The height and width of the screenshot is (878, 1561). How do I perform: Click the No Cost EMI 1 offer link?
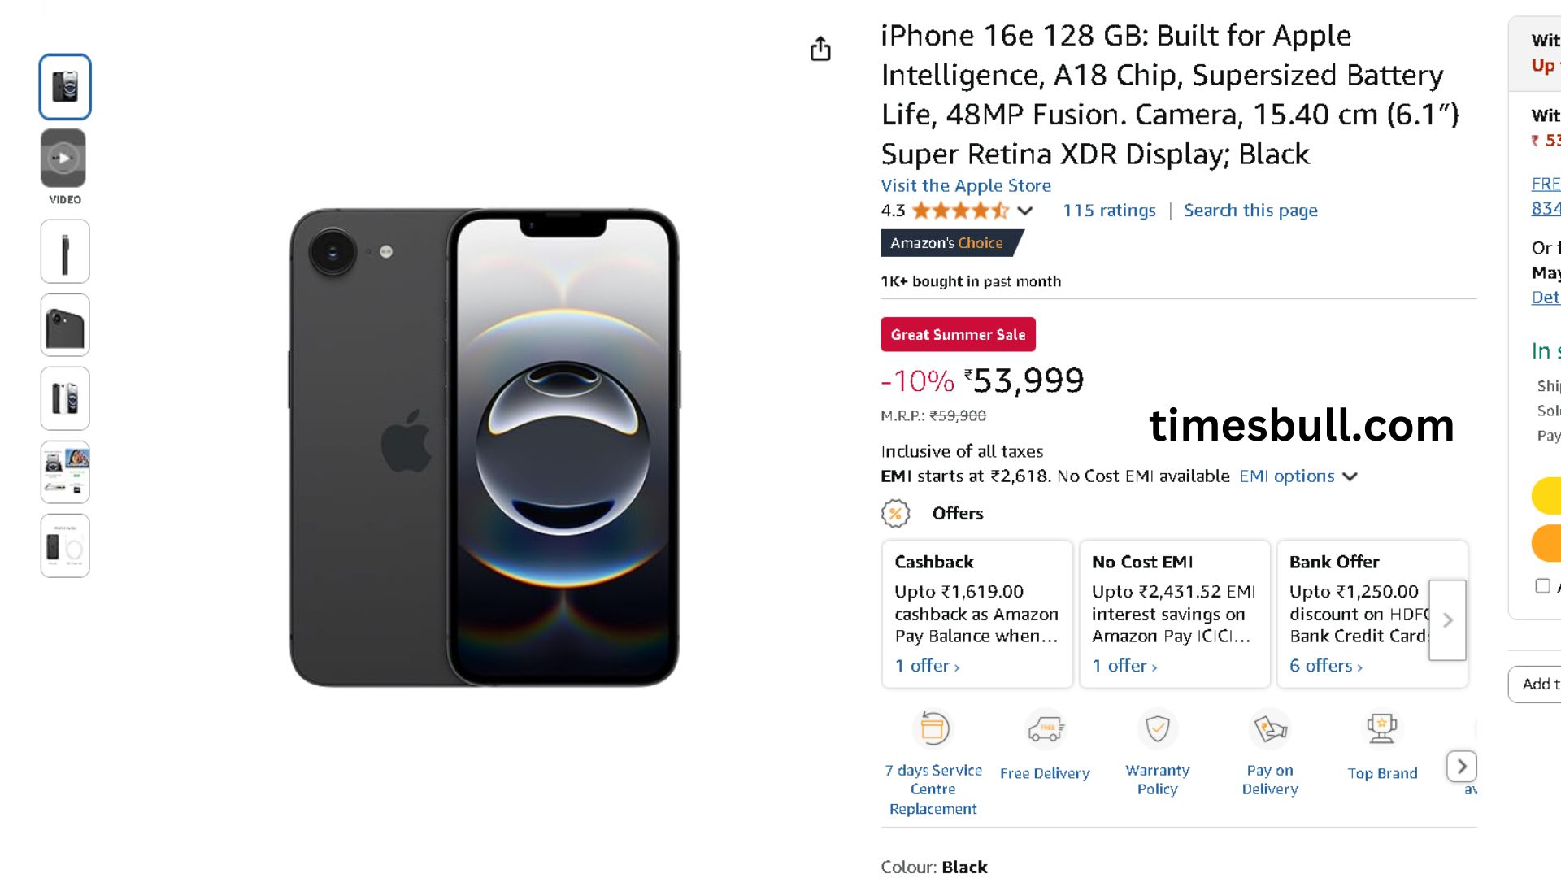point(1124,666)
